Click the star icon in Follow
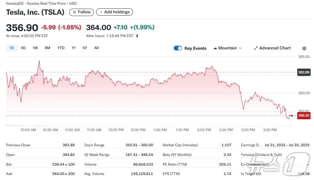Image resolution: width=314 pixels, height=180 pixels. [x=74, y=12]
